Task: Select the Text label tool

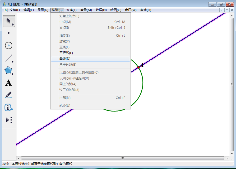Action: click(8, 83)
